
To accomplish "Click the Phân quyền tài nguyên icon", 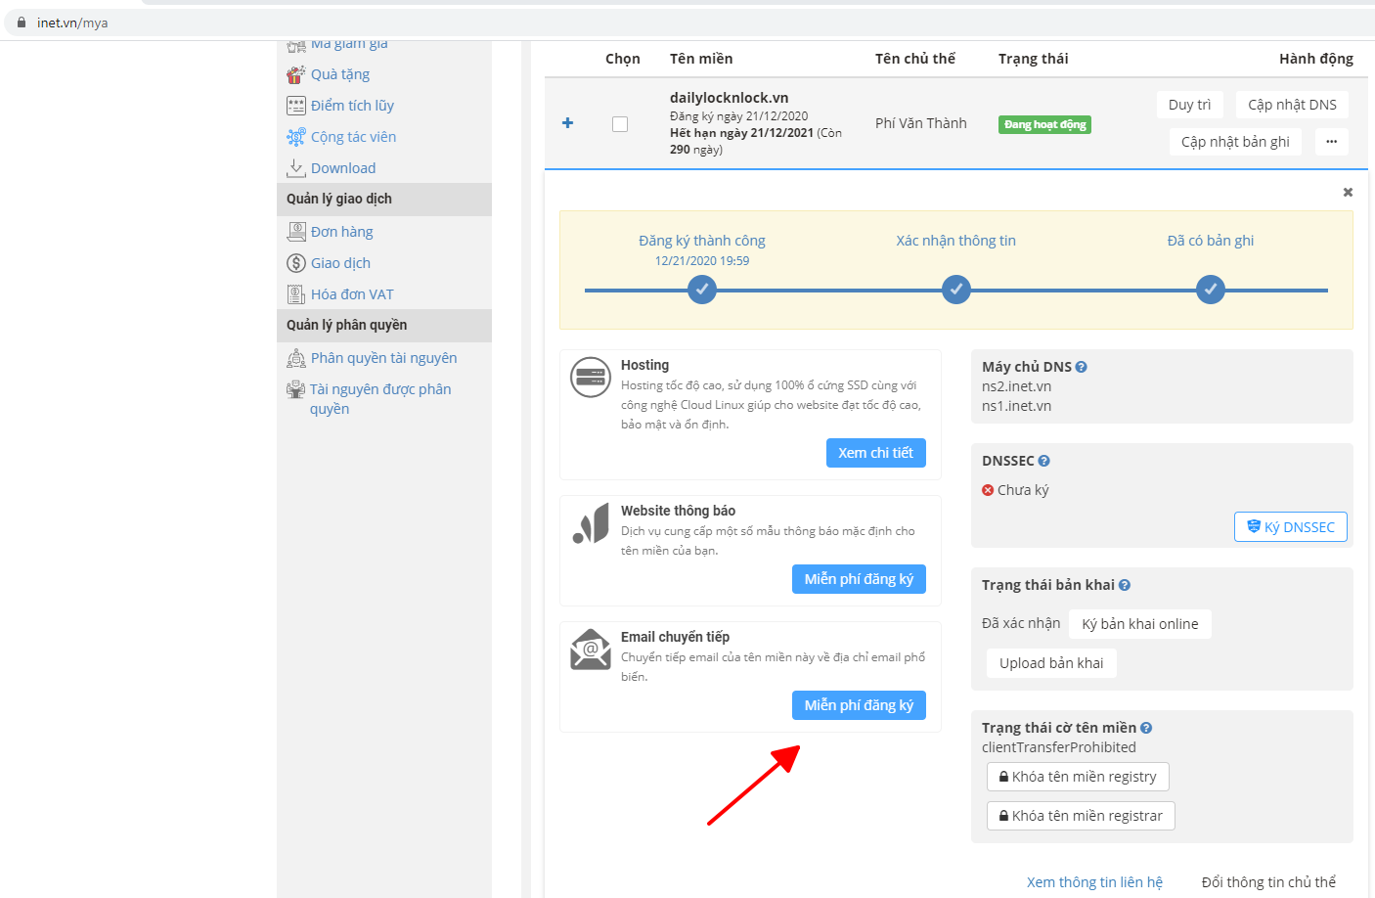I will (x=296, y=358).
